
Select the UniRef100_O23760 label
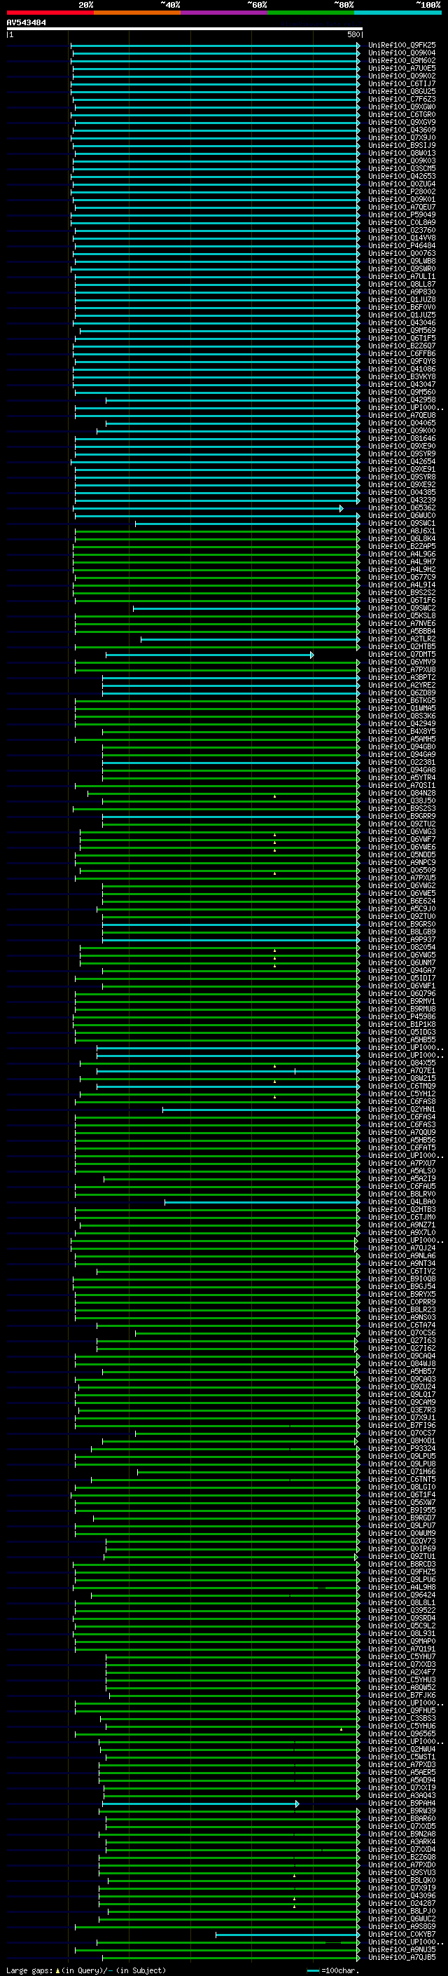point(402,230)
